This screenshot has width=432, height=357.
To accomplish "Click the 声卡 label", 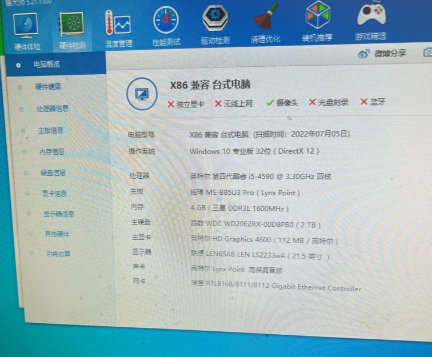I will pos(139,266).
